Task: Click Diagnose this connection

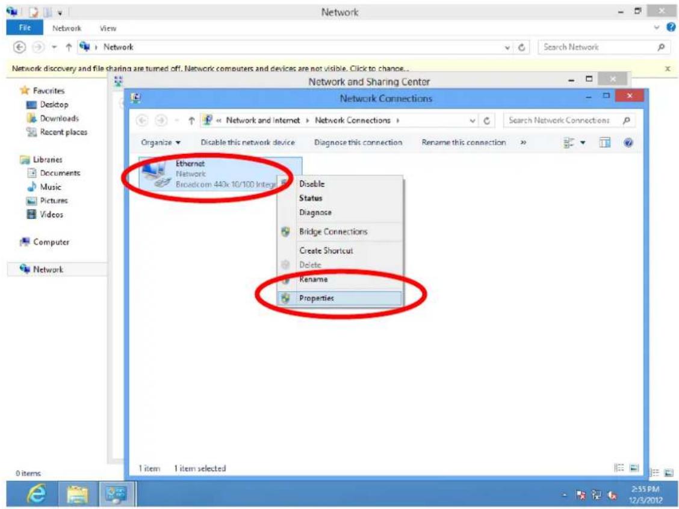Action: (x=358, y=143)
